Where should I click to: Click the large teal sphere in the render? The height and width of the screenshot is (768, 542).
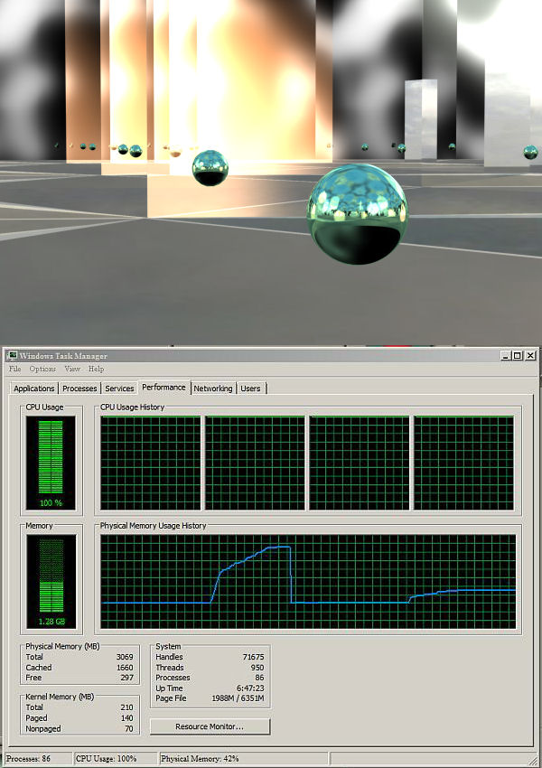pyautogui.click(x=358, y=214)
